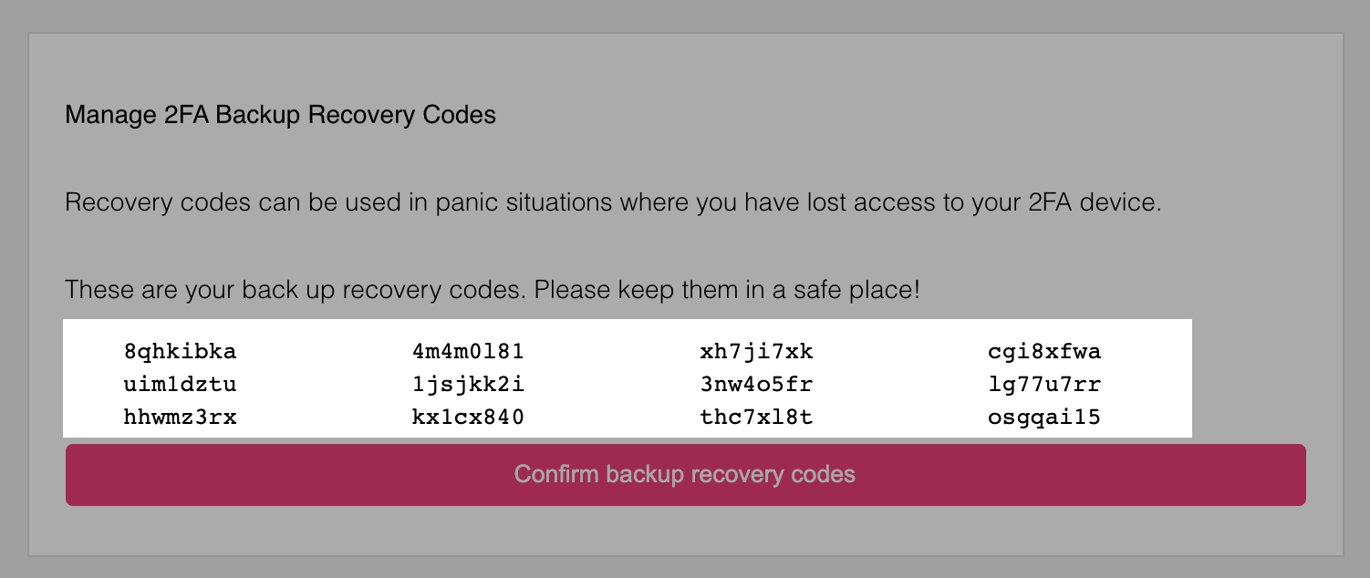1370x578 pixels.
Task: Select the recovery code starting with osgqai
Action: 1044,418
